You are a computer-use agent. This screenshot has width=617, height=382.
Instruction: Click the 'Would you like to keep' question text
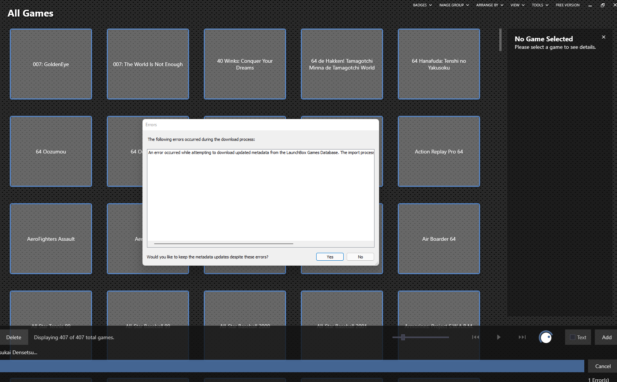208,257
